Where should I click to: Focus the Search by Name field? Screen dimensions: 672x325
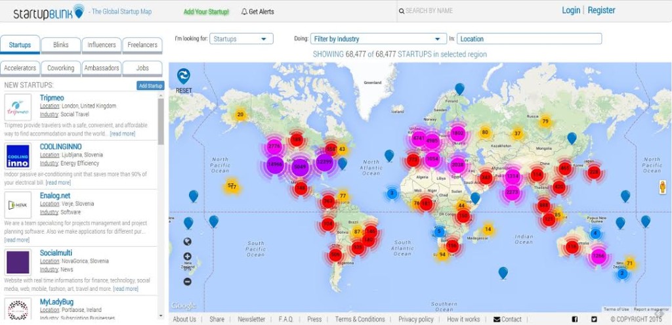[x=429, y=11]
